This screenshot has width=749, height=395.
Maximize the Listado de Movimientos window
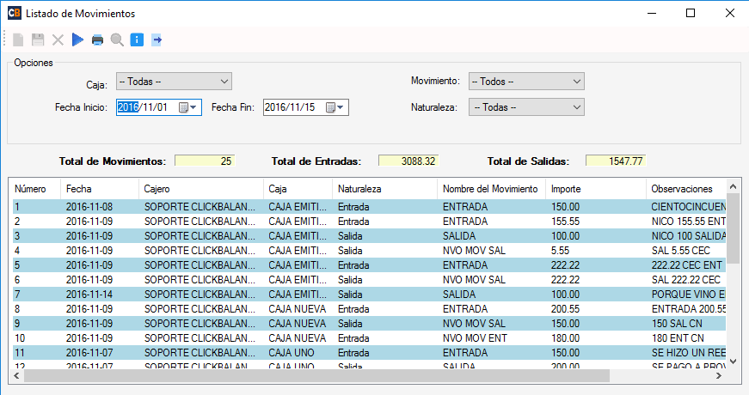pyautogui.click(x=691, y=14)
